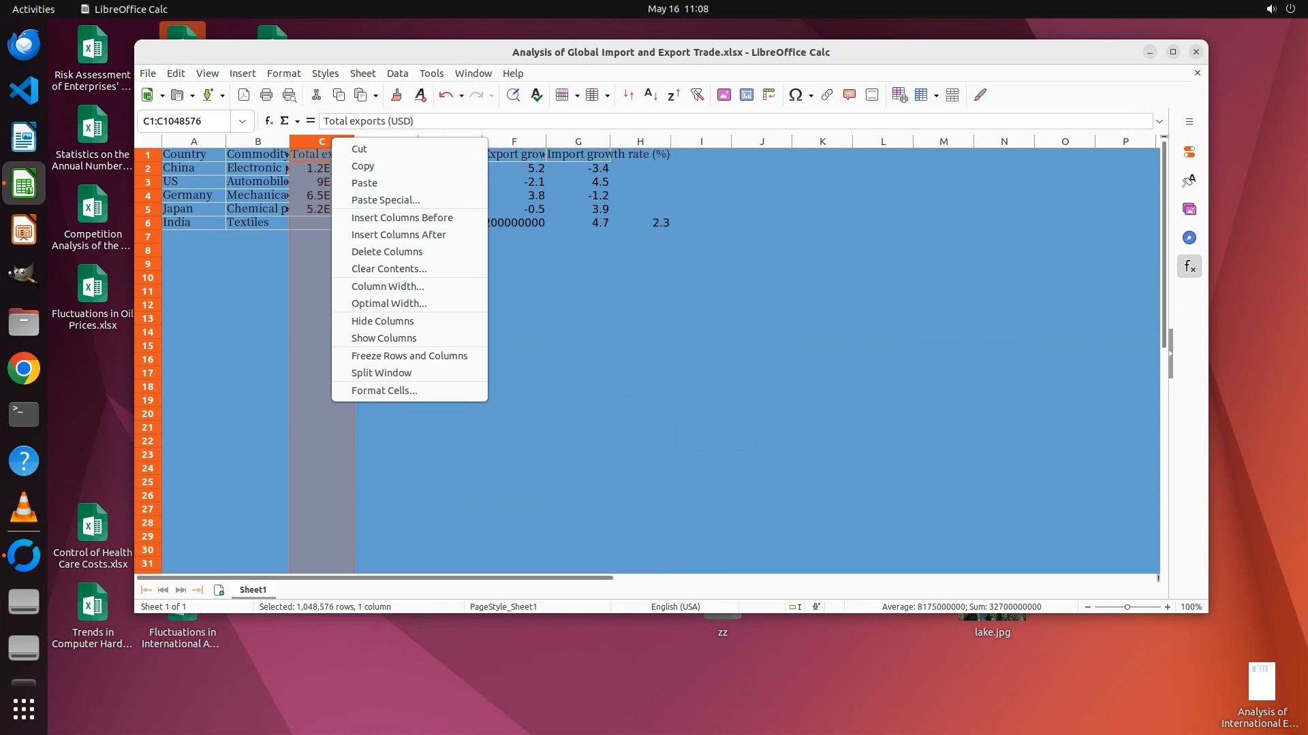Open Google Chrome from the dock
Image resolution: width=1308 pixels, height=735 pixels.
pyautogui.click(x=24, y=369)
